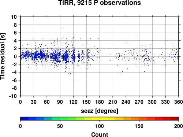Click colorbar tick label 50
Viewport: 183px width, 137px height.
click(60, 126)
